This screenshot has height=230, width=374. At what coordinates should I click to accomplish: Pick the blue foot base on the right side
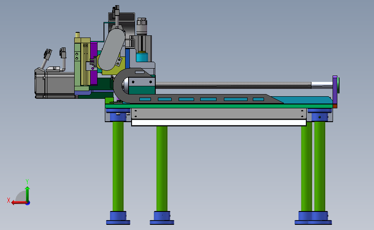(x=313, y=218)
